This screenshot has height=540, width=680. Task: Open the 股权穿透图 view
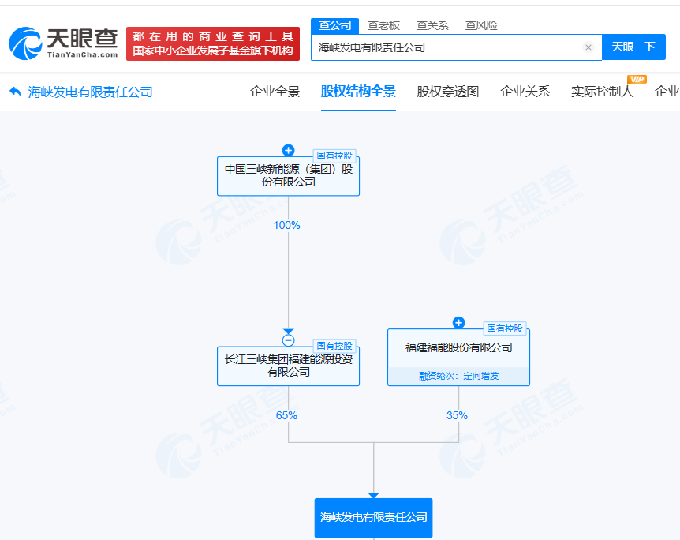tap(446, 92)
